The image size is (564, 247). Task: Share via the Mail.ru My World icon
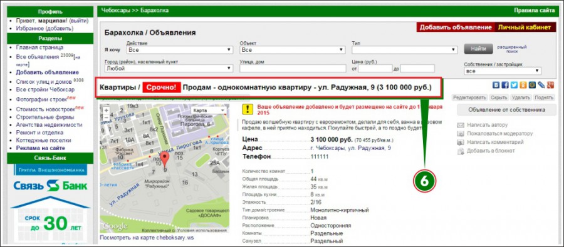[532, 85]
